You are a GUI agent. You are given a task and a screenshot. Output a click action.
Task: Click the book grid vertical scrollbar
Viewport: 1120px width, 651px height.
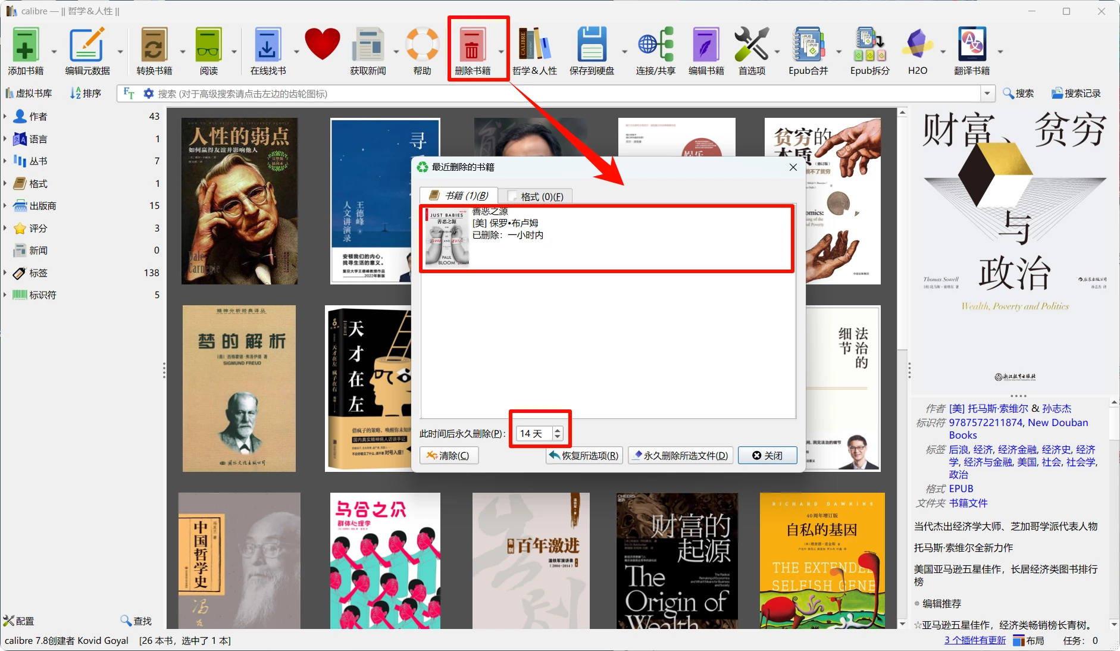tap(902, 368)
